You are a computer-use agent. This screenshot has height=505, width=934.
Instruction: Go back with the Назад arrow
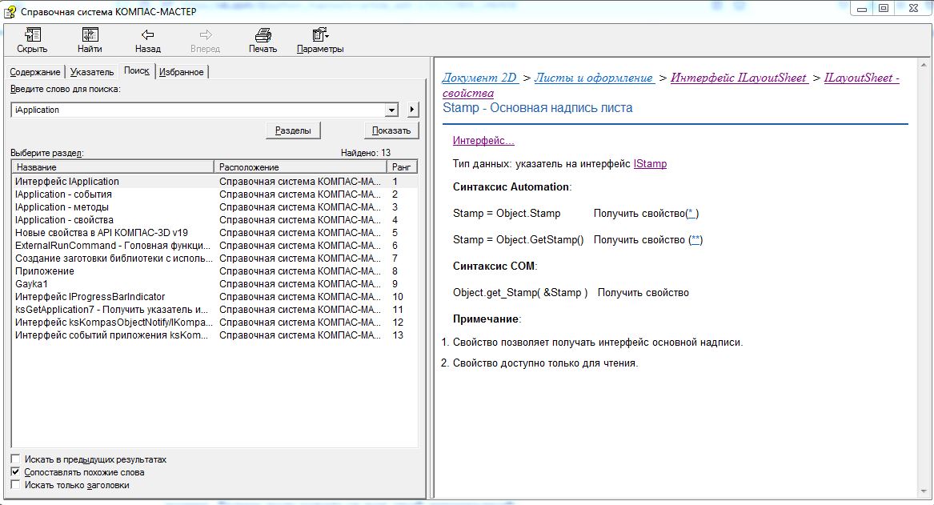pos(148,35)
